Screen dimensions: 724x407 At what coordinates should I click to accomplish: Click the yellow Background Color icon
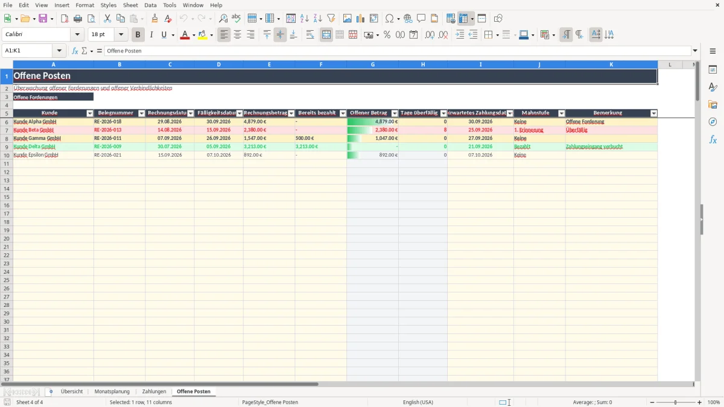[x=203, y=35]
